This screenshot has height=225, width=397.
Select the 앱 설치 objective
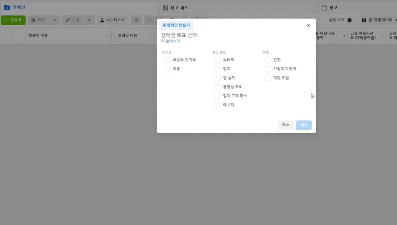point(217,78)
